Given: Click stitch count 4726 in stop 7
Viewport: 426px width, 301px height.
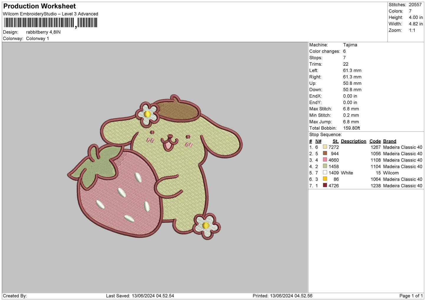Looking at the screenshot, I should 333,186.
